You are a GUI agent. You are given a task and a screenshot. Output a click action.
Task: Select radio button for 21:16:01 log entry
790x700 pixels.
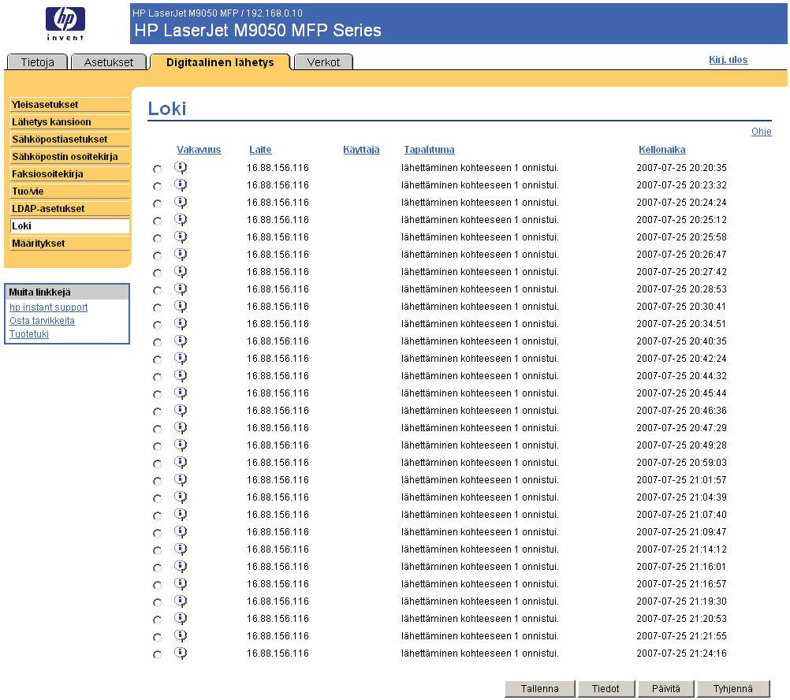(157, 568)
